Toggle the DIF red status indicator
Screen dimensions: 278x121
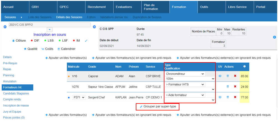point(32,41)
